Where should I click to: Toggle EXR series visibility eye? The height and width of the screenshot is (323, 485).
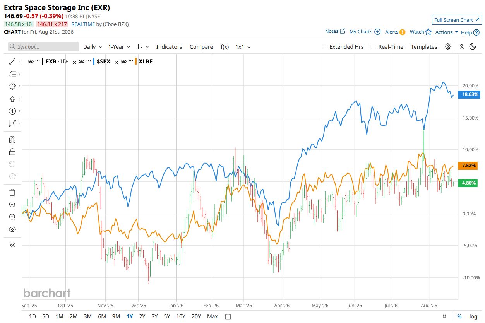coord(31,61)
